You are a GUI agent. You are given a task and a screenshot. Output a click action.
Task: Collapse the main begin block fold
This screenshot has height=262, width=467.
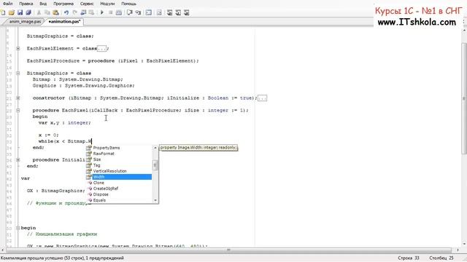(18, 228)
